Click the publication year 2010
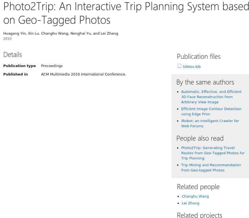249x218 pixels. pyautogui.click(x=7, y=39)
